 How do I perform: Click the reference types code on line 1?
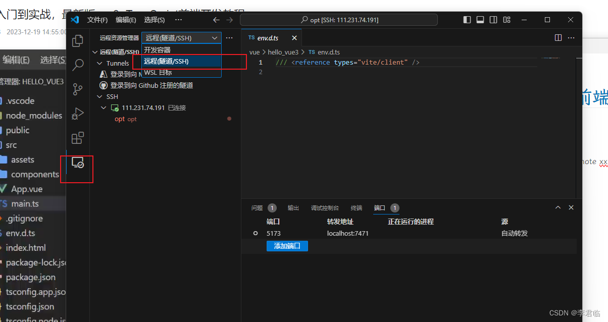pos(347,62)
